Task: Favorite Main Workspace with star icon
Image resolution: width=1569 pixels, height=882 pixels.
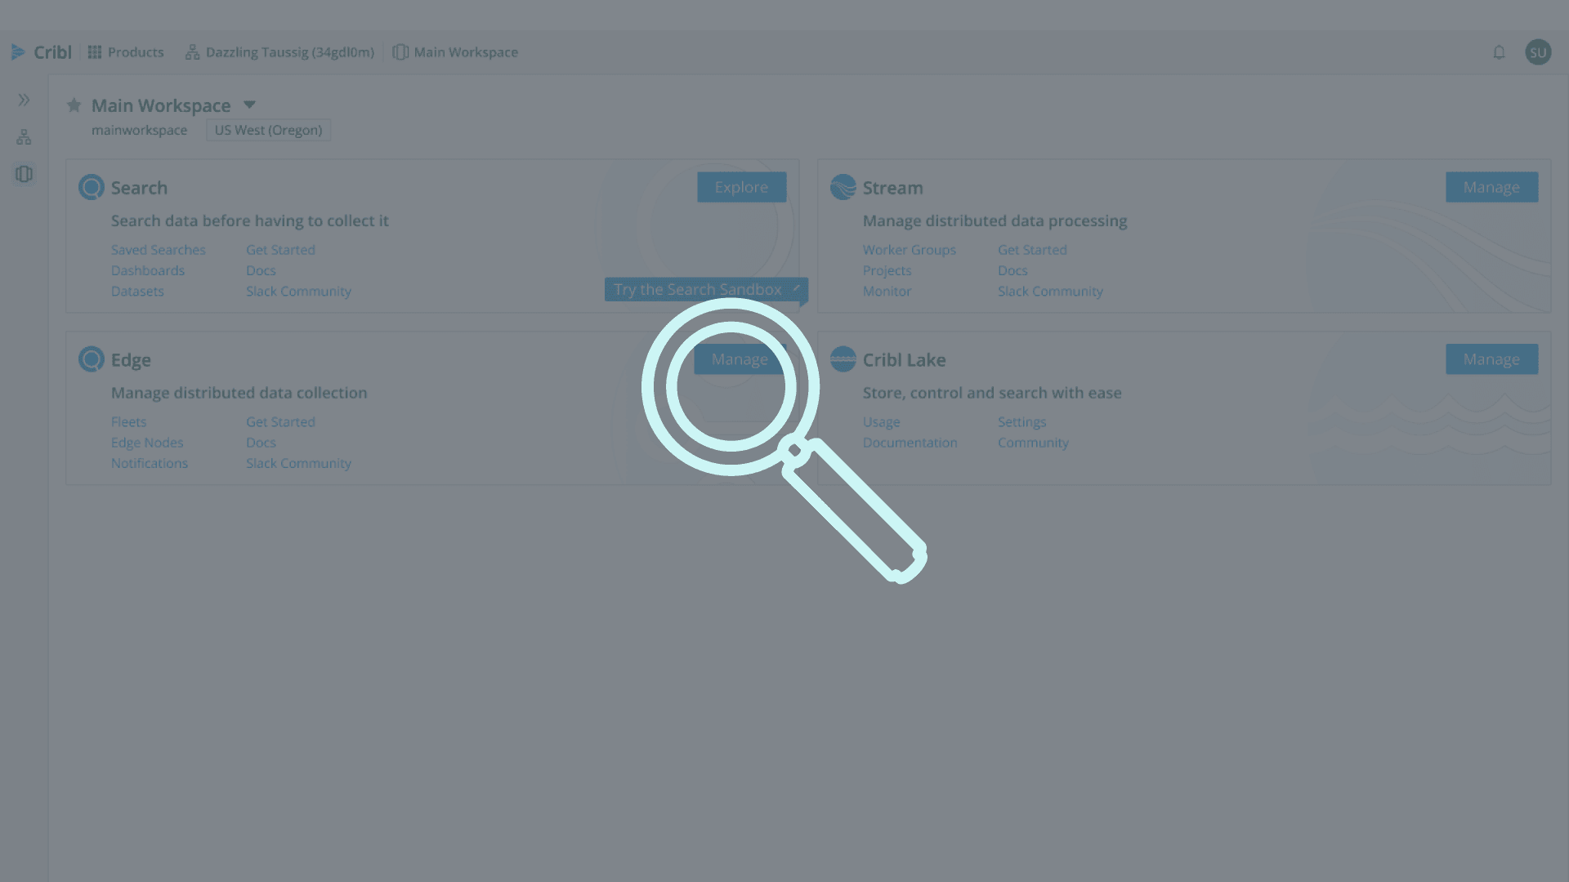Action: click(x=74, y=105)
